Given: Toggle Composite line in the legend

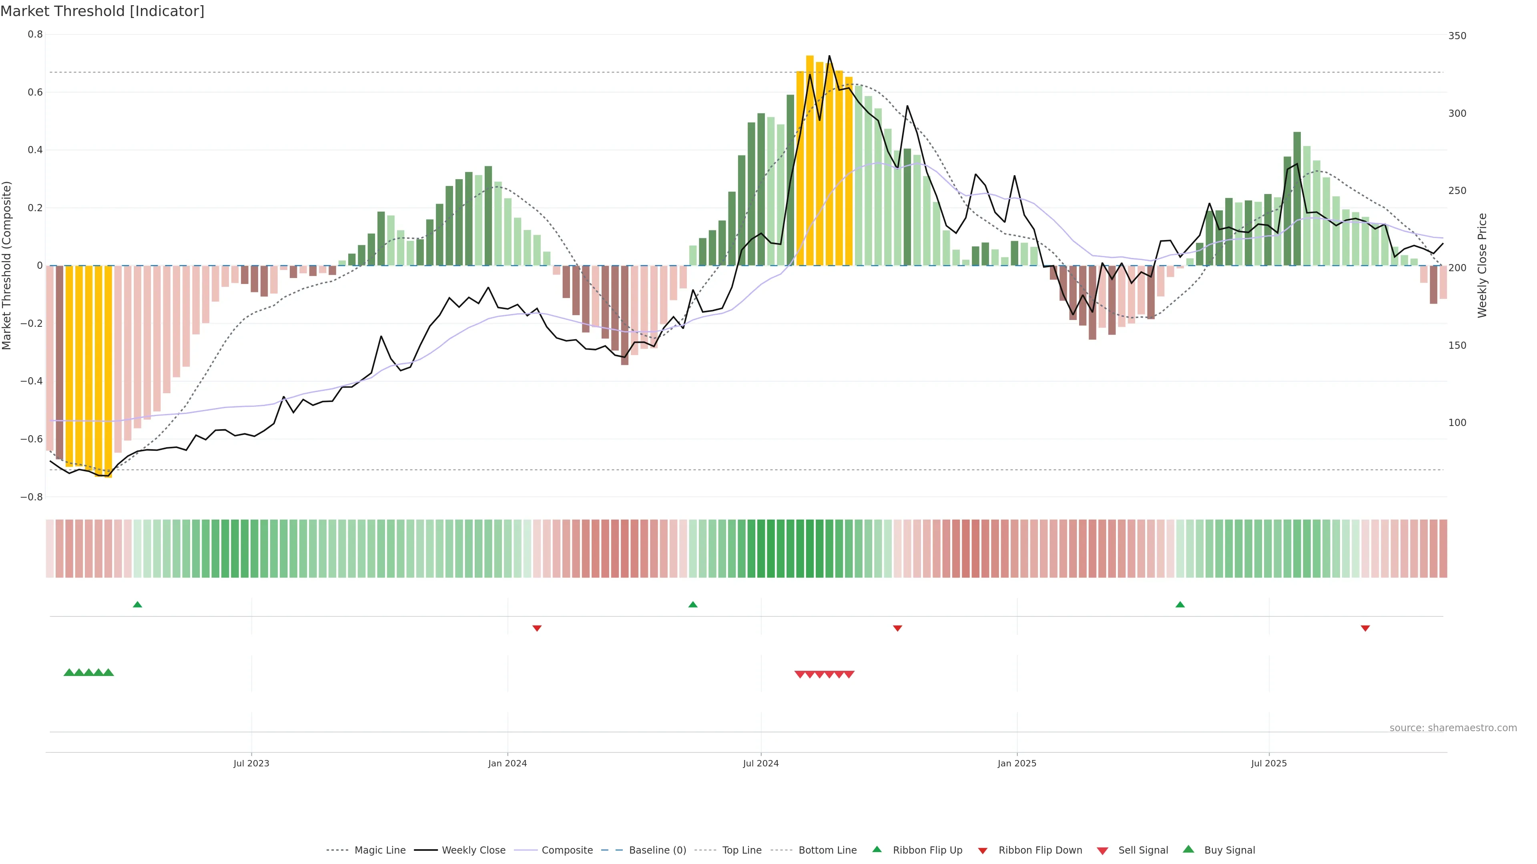Looking at the screenshot, I should (567, 850).
